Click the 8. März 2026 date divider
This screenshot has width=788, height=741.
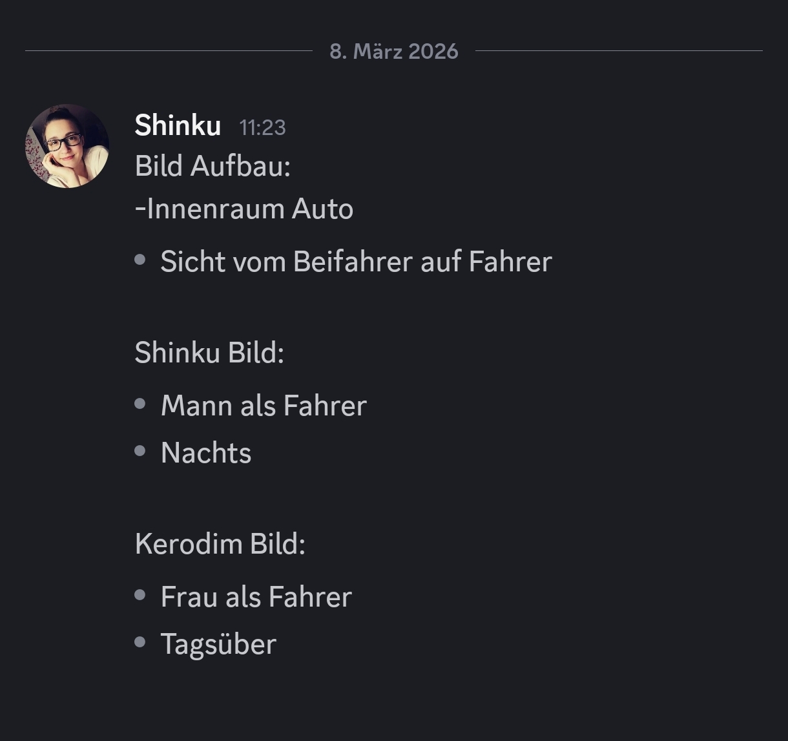(393, 51)
